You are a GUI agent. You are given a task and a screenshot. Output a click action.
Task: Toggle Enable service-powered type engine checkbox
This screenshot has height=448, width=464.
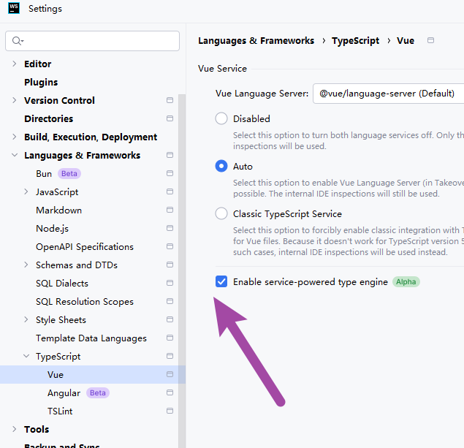(x=221, y=281)
